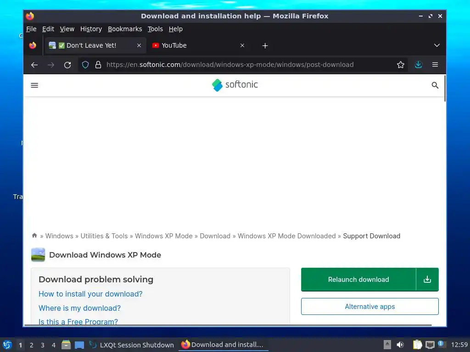Open the Firefox downloads panel
Screen dimensions: 470x352
[x=419, y=65]
